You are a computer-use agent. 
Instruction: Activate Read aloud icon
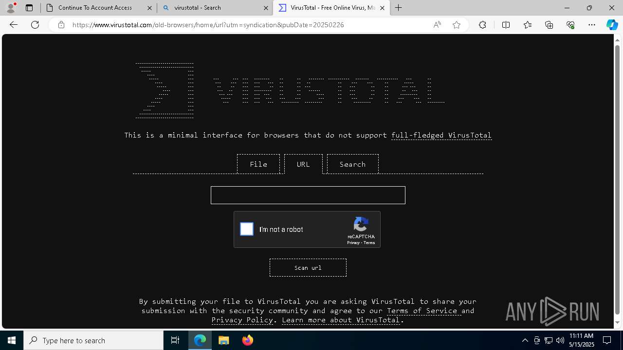(437, 25)
